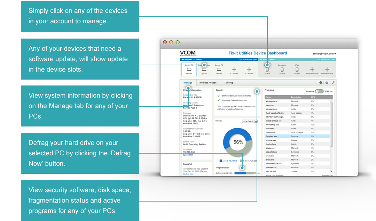Open help with the question mark icon

pyautogui.click(x=321, y=83)
